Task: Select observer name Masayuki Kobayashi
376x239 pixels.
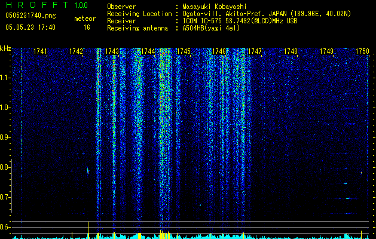Action: 215,7
